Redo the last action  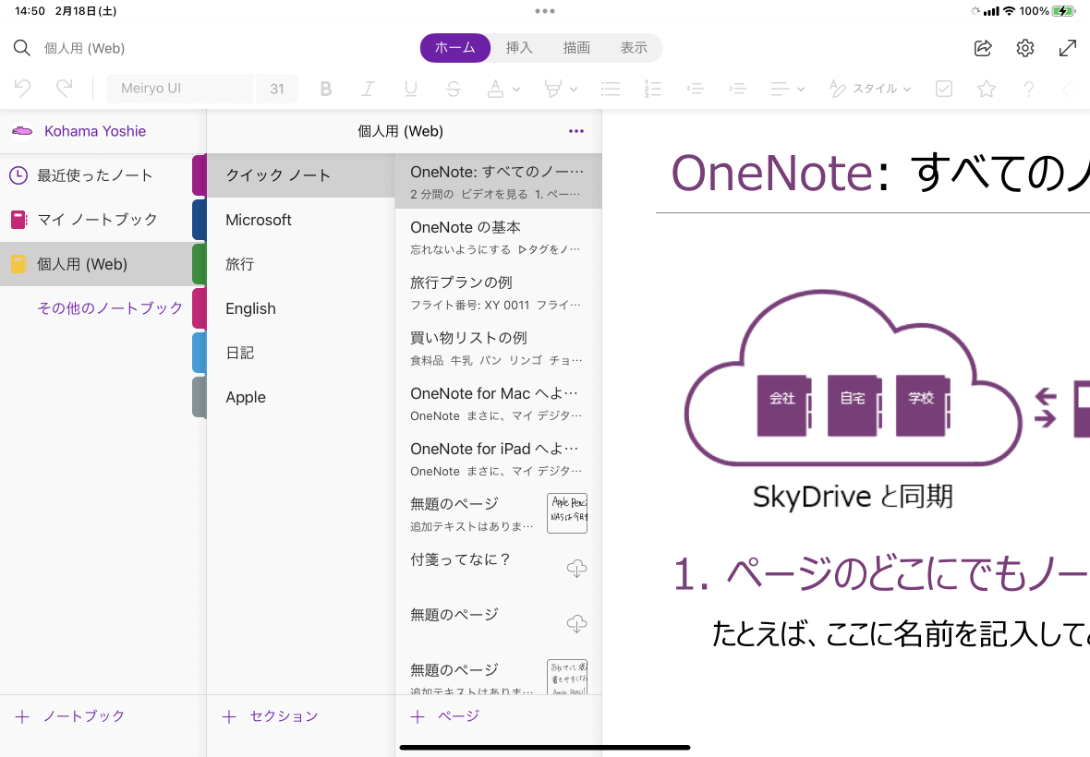[65, 89]
